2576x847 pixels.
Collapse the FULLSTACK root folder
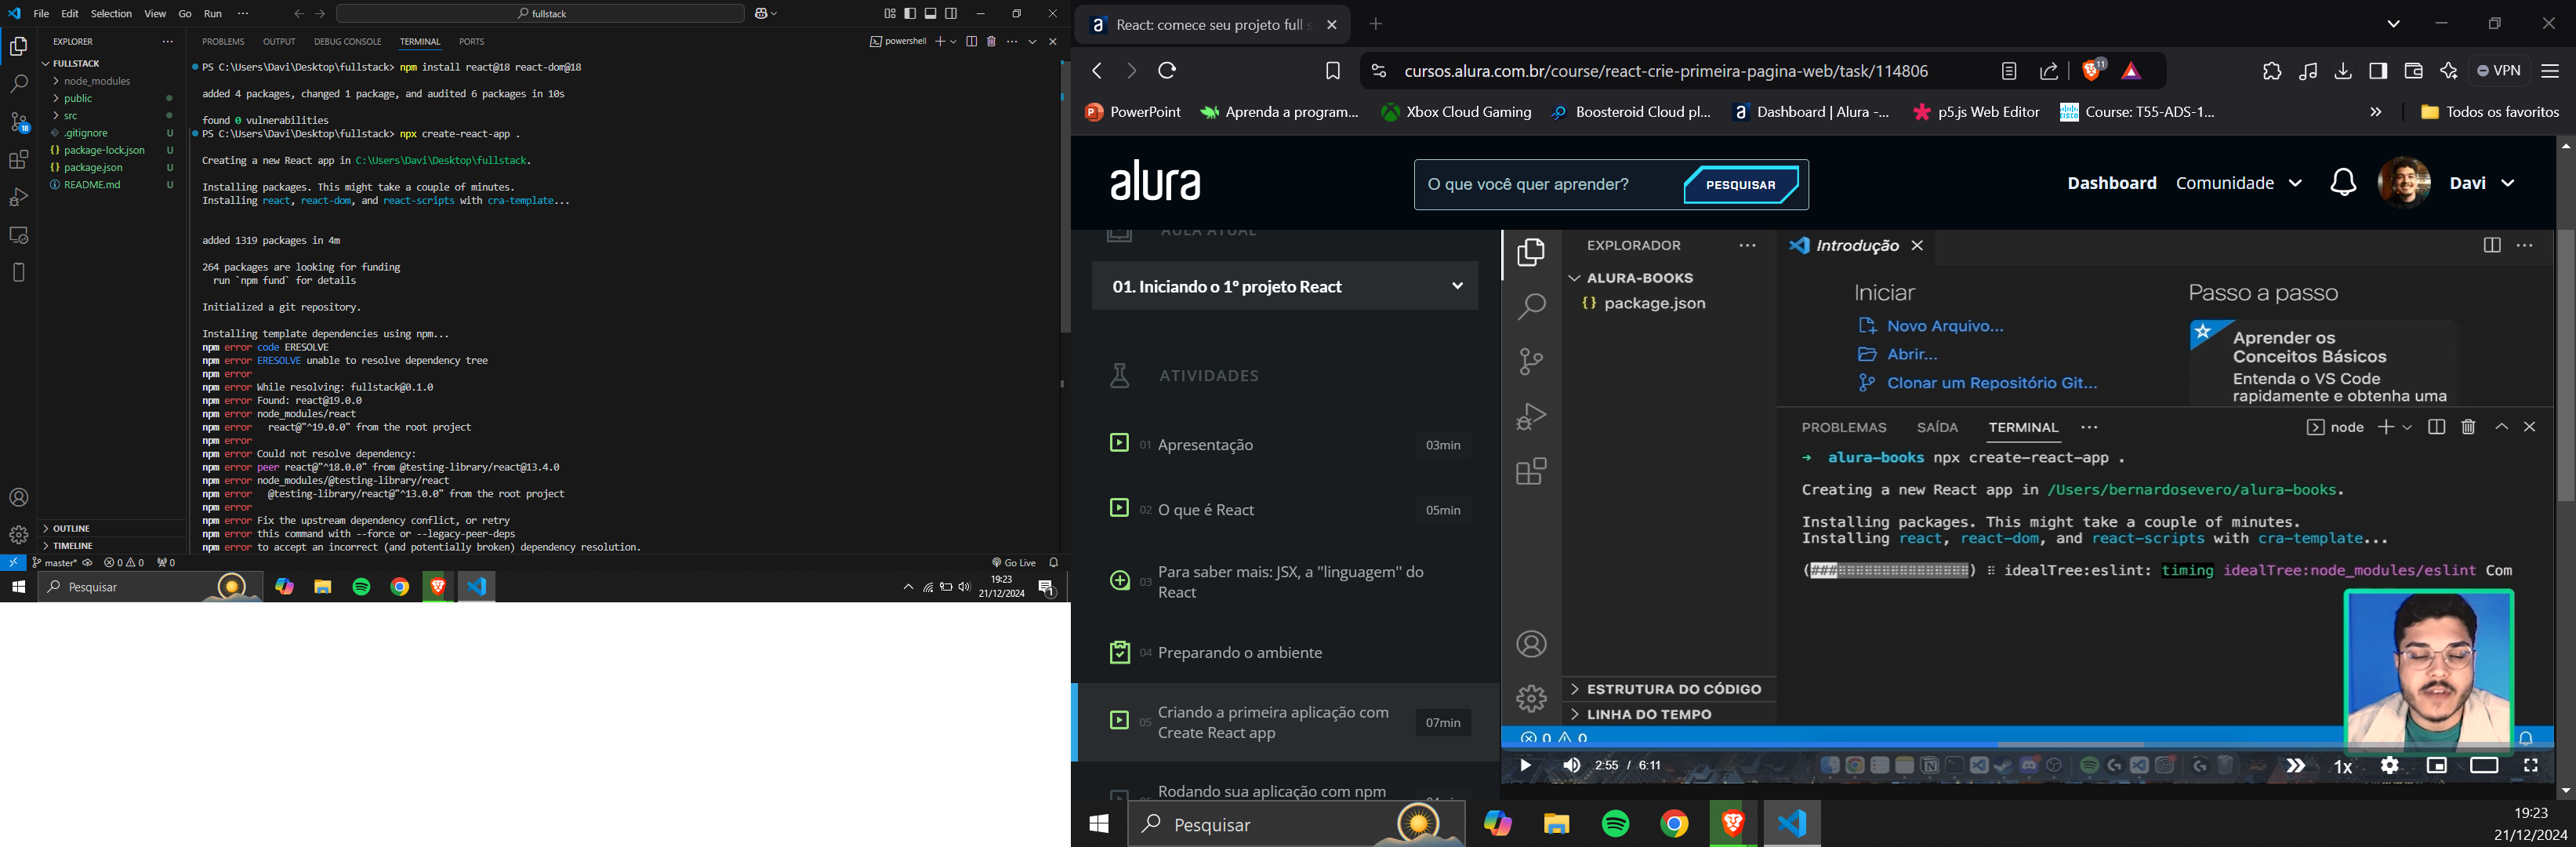[x=75, y=63]
